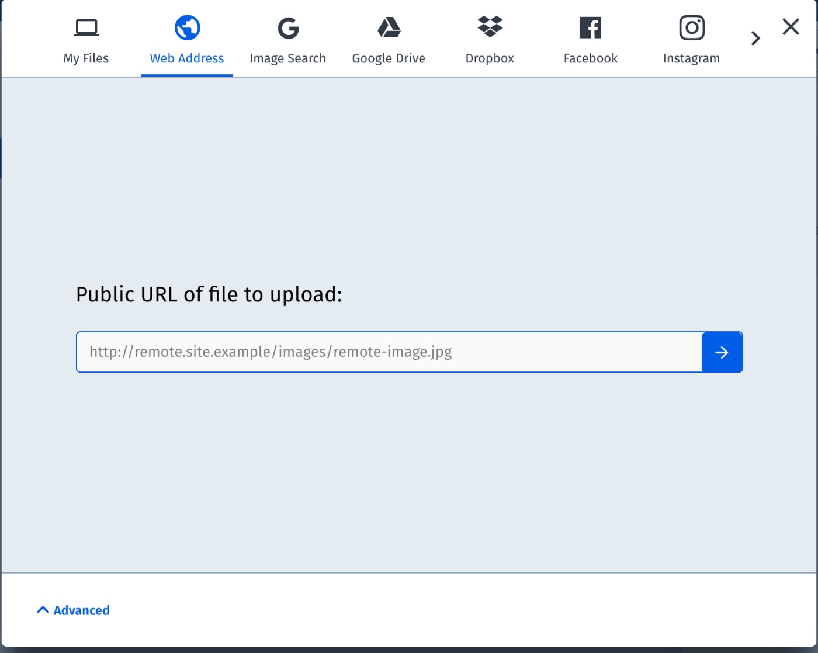Switch to the Dropbox tab label
The image size is (818, 653).
coord(490,58)
